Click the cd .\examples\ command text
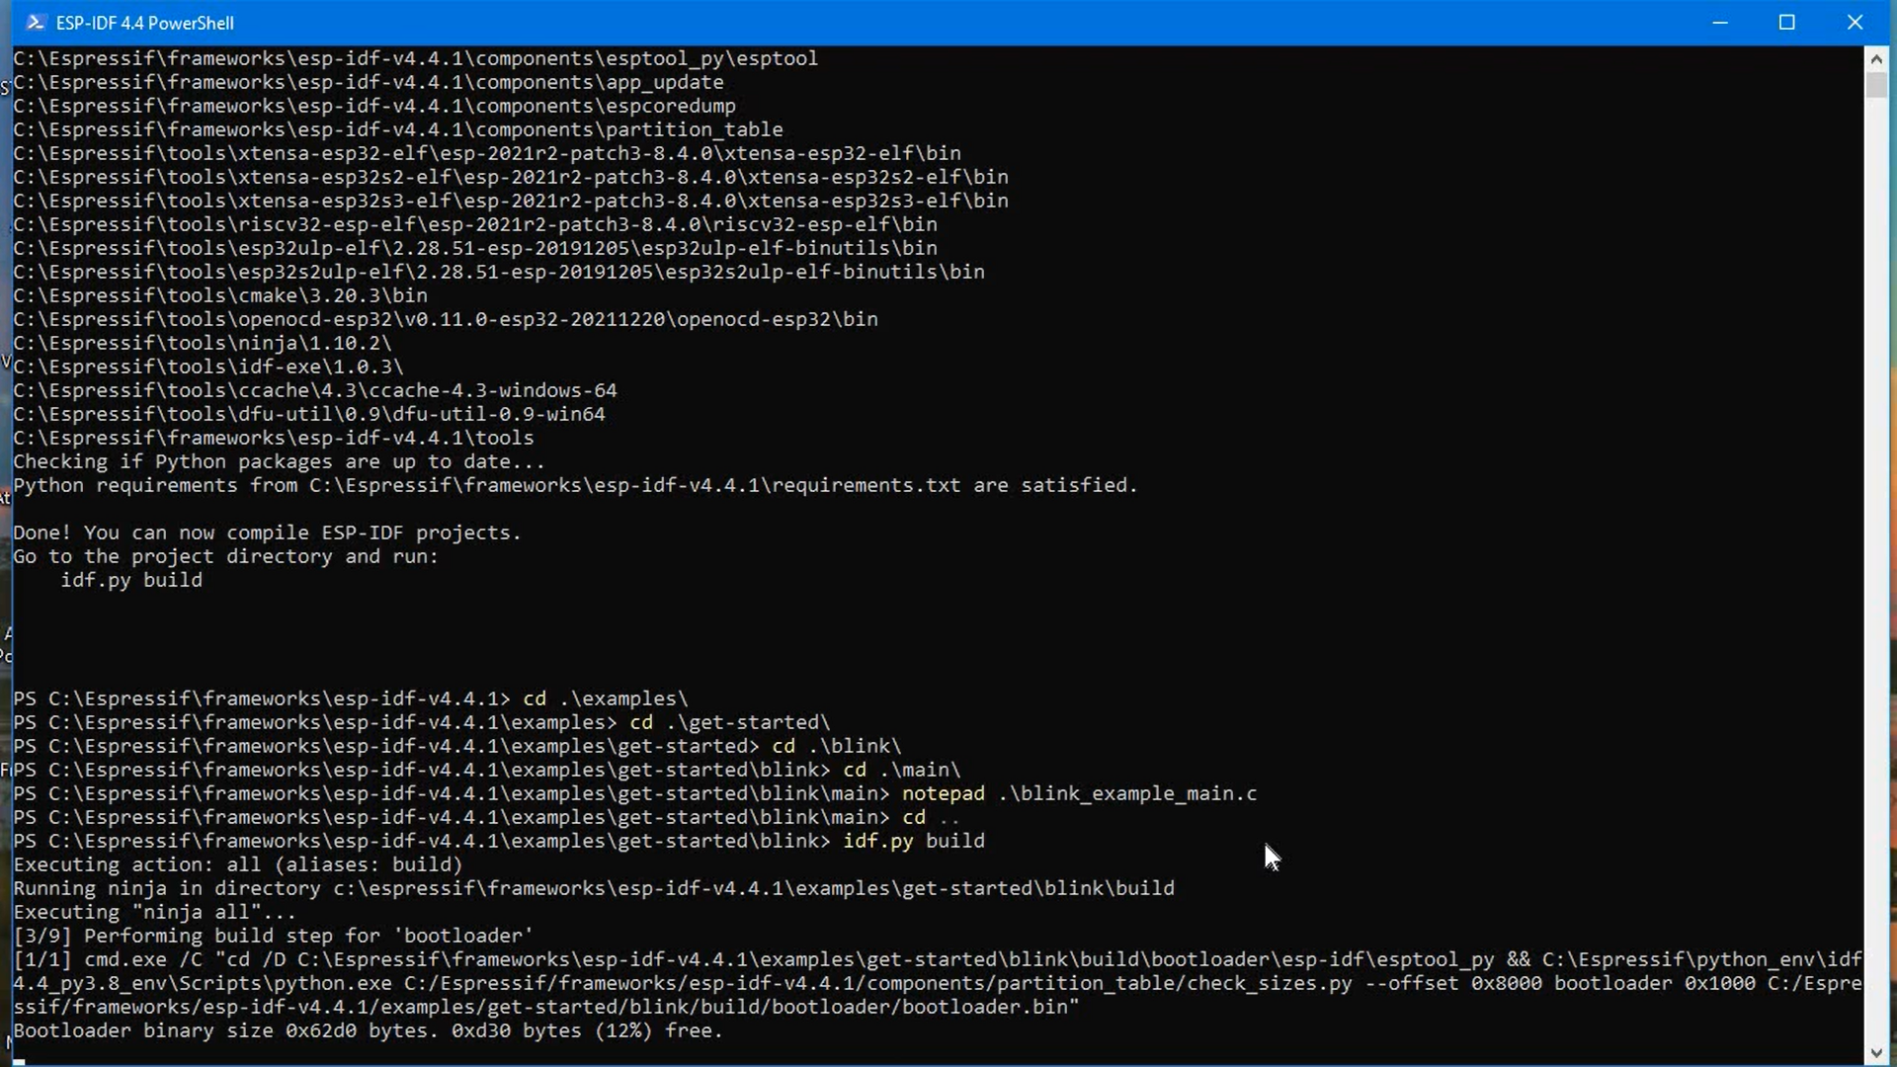 [605, 698]
